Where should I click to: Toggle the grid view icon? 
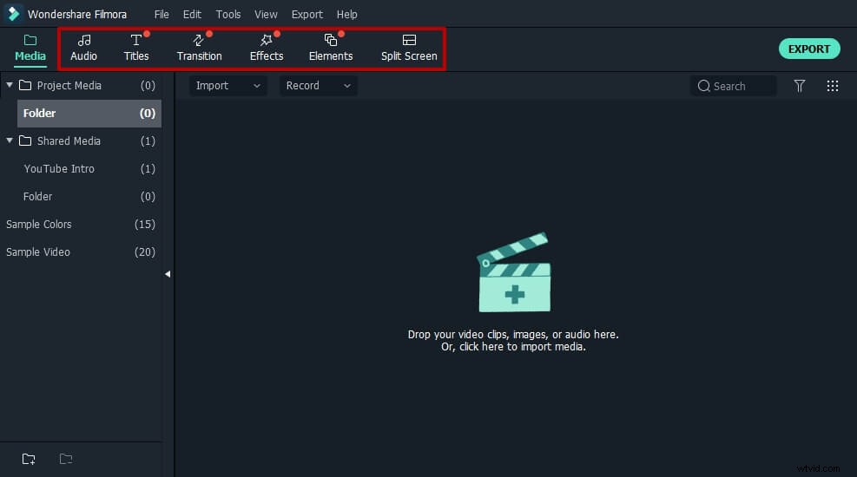pyautogui.click(x=833, y=86)
